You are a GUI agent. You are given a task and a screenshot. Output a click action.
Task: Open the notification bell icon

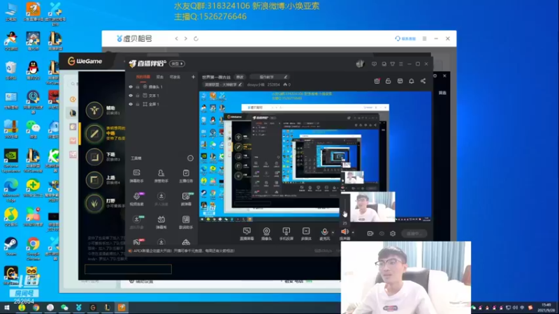click(x=412, y=81)
